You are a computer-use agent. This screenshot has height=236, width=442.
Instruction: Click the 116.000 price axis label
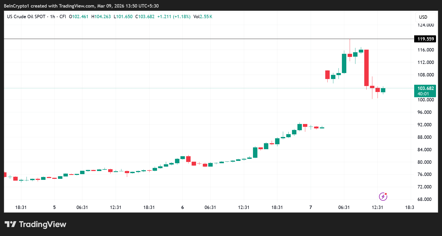click(x=426, y=50)
